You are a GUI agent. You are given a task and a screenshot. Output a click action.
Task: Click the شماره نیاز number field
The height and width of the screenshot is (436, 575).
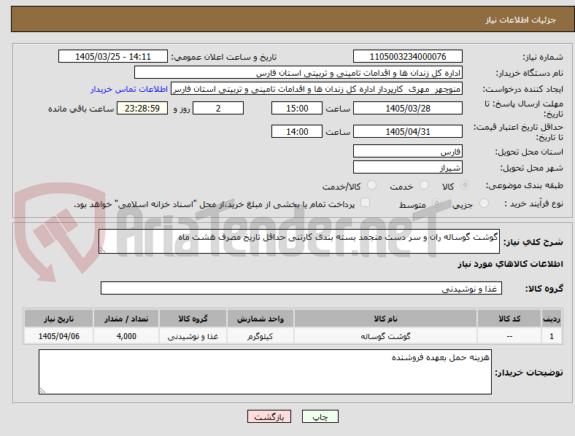point(407,56)
